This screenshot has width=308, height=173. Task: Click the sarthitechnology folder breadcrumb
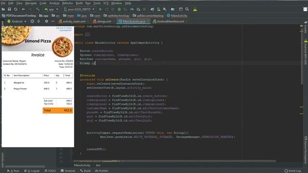116,15
